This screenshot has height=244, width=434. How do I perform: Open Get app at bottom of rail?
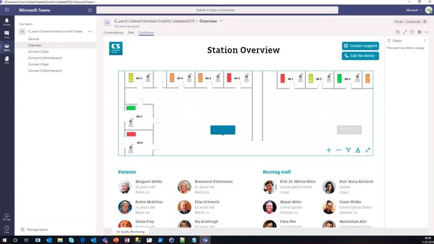point(7,216)
